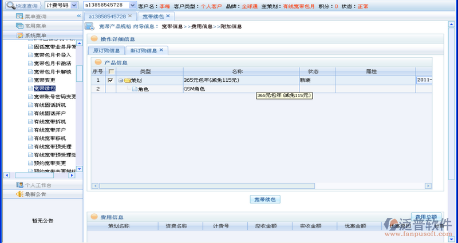
Task: Click the 常用菜单 panel icon
Action: pos(20,26)
